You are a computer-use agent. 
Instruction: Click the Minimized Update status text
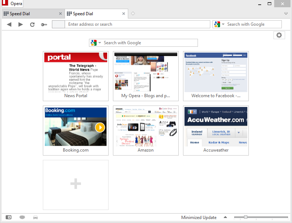[199, 218]
